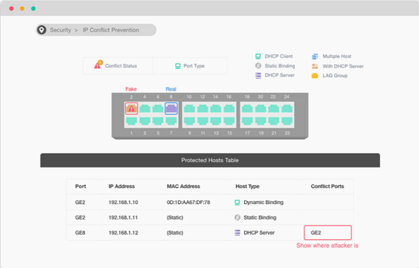The image size is (419, 268).
Task: Click the Multiple Host legend icon
Action: coord(315,57)
